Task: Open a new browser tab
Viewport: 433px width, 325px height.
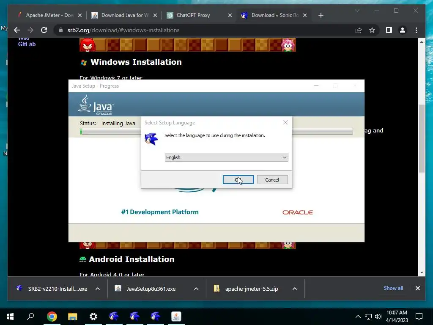Action: [x=321, y=15]
